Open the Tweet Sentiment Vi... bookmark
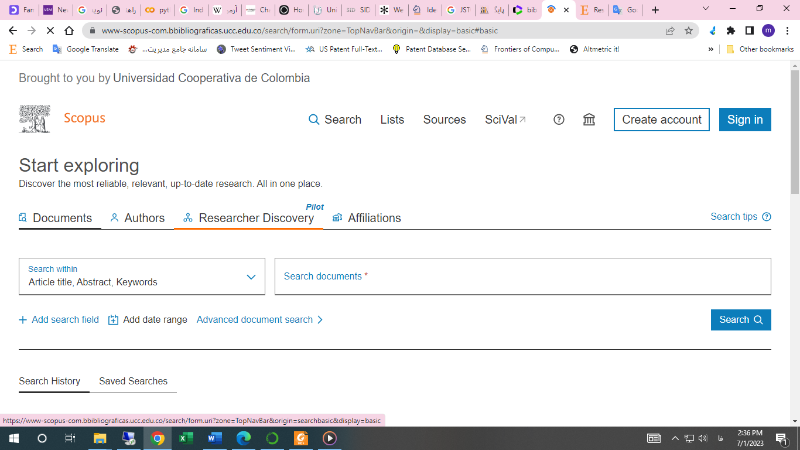The image size is (800, 450). click(256, 49)
